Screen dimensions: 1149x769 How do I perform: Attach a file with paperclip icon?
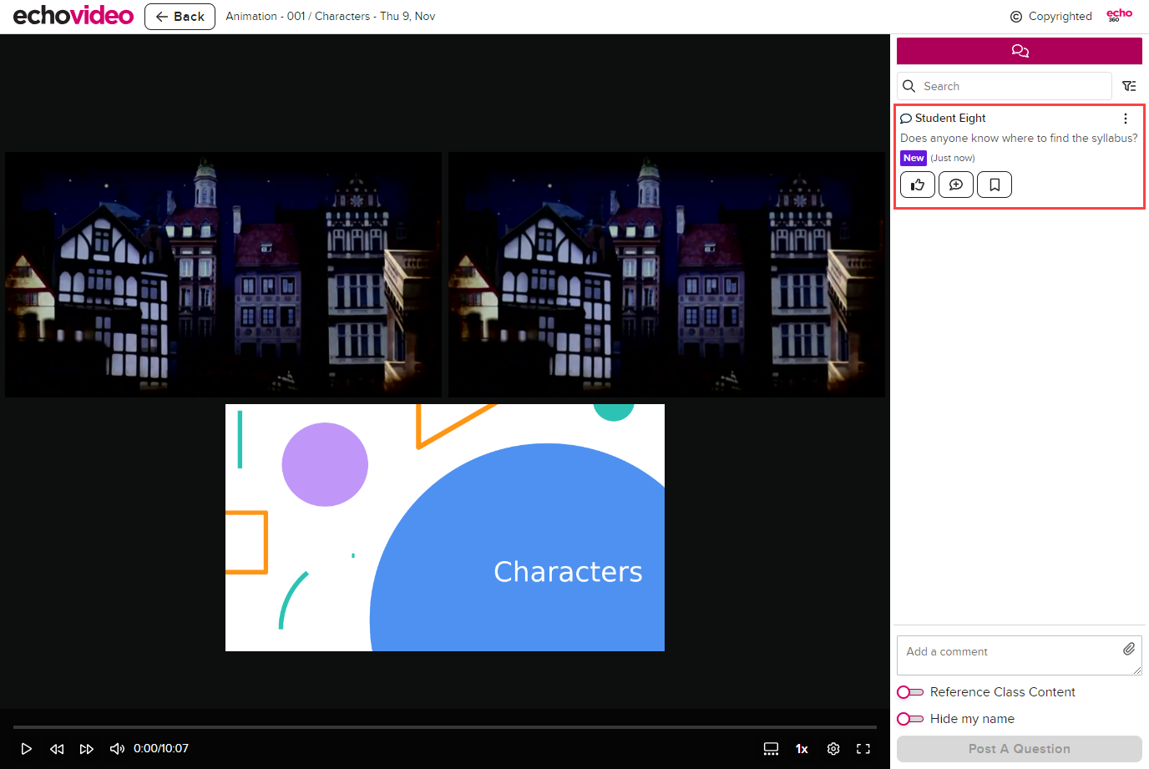click(x=1129, y=649)
